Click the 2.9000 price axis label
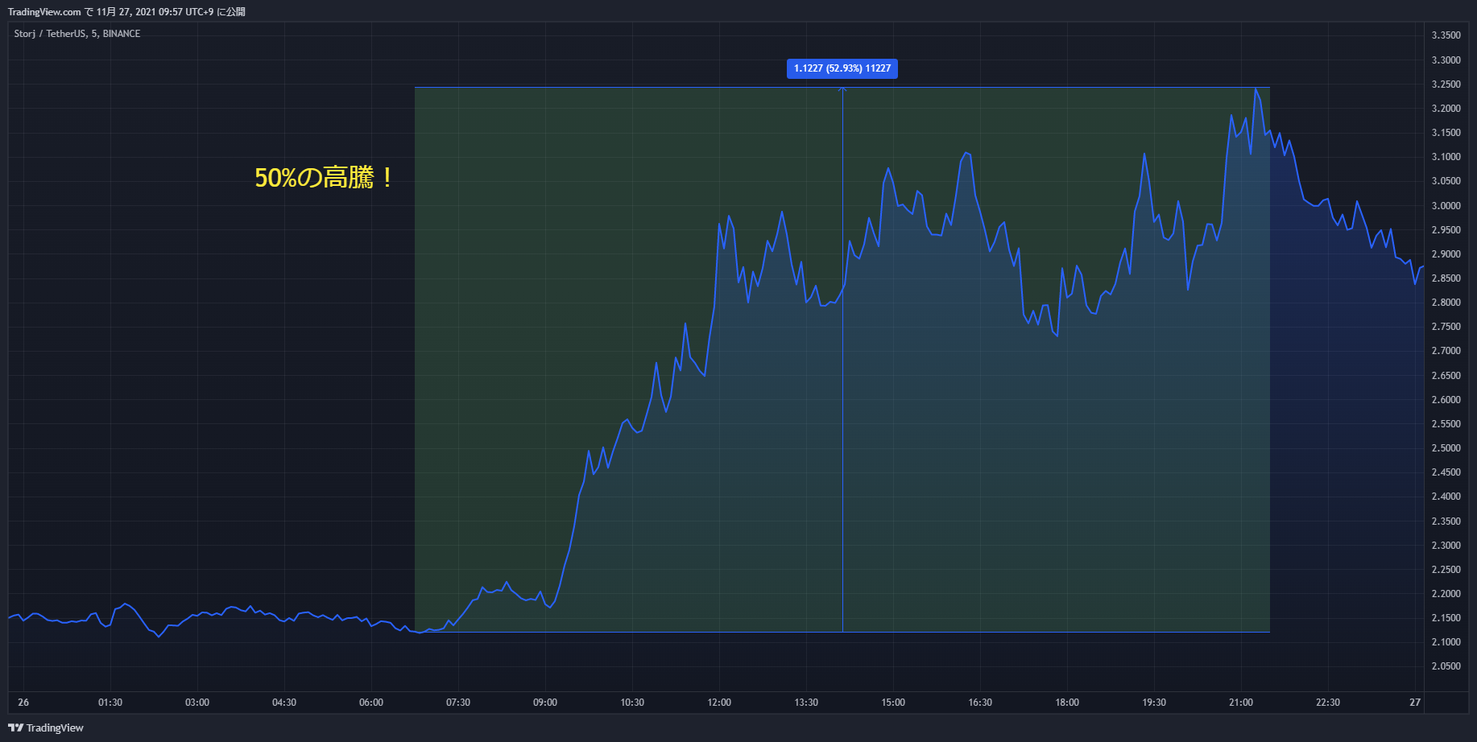Image resolution: width=1477 pixels, height=742 pixels. click(x=1446, y=254)
